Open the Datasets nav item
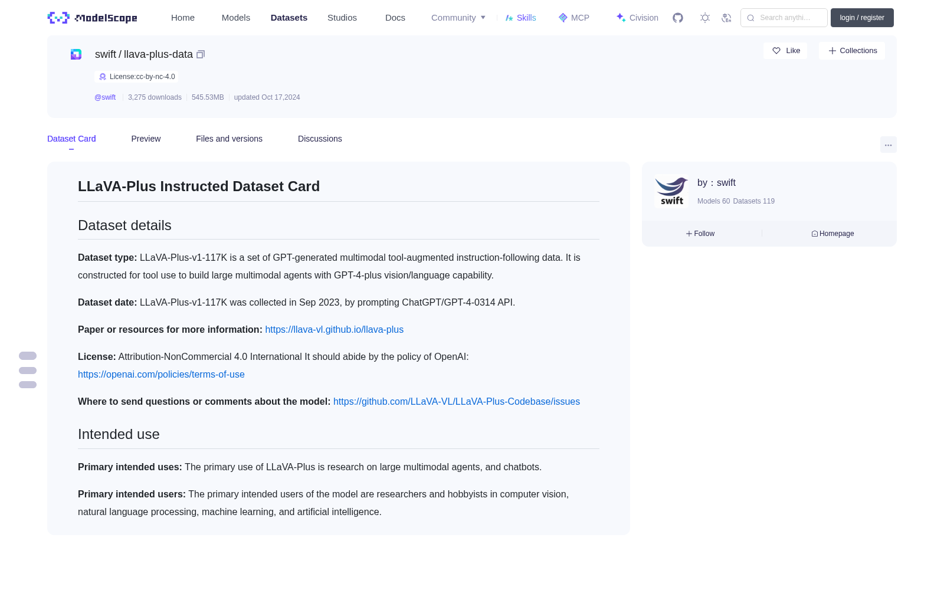This screenshot has height=590, width=944. [289, 18]
